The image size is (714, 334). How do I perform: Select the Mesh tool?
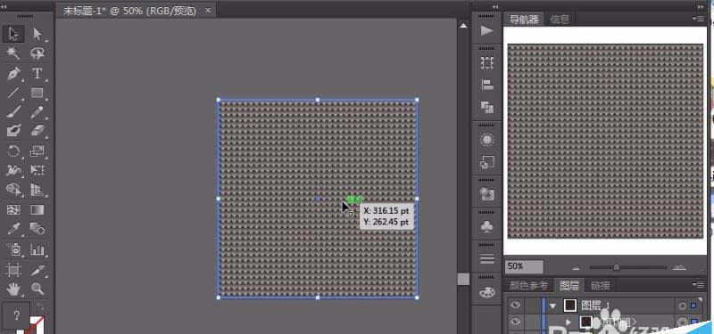click(13, 210)
